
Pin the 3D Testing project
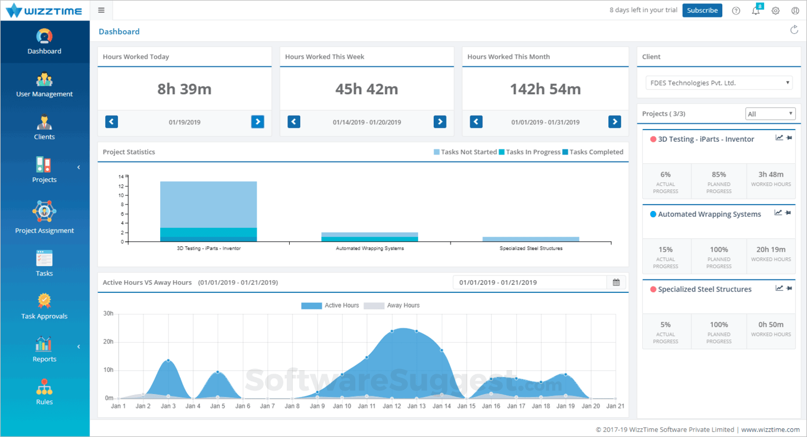(788, 138)
